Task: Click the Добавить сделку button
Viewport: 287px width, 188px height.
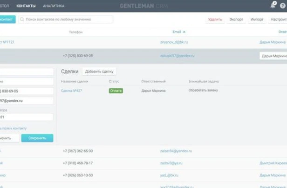Action: tap(99, 71)
